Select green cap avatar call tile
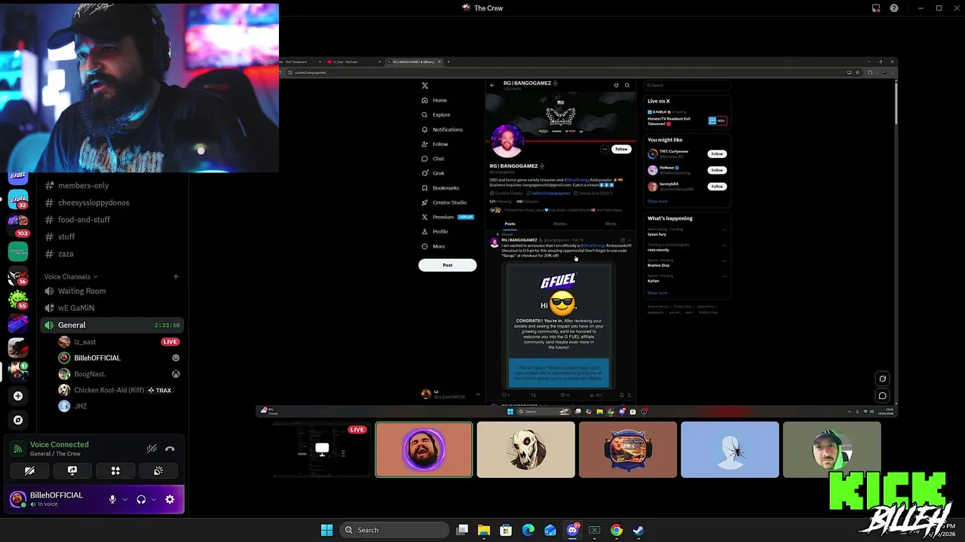The width and height of the screenshot is (965, 542). [x=832, y=449]
